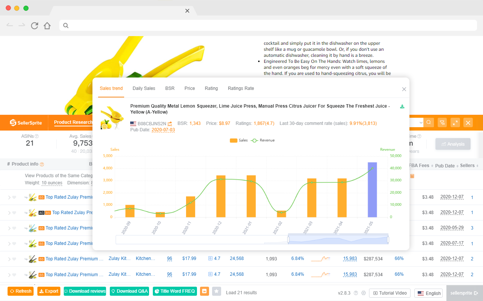This screenshot has width=483, height=301.
Task: Open help icon next to v2.8.3
Action: [x=356, y=293]
